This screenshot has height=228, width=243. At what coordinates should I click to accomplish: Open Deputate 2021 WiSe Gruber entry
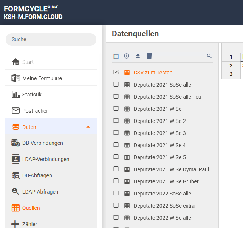point(166,181)
